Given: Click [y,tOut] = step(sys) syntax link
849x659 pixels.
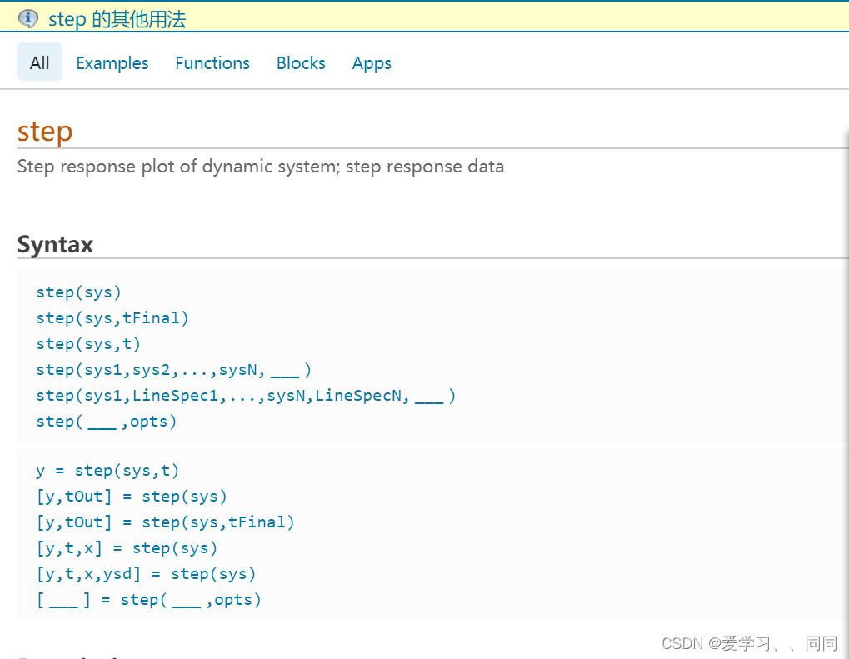Looking at the screenshot, I should click(x=132, y=497).
